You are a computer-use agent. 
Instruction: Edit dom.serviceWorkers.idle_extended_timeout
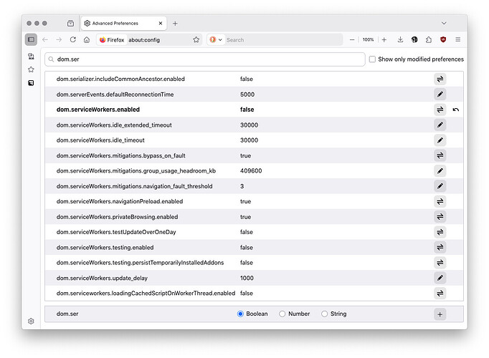click(440, 125)
